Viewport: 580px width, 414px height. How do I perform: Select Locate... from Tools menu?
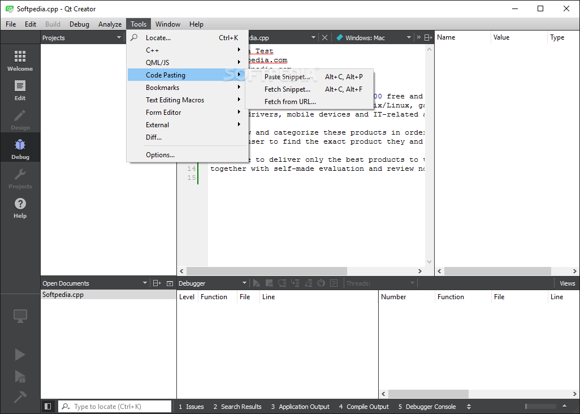click(188, 38)
